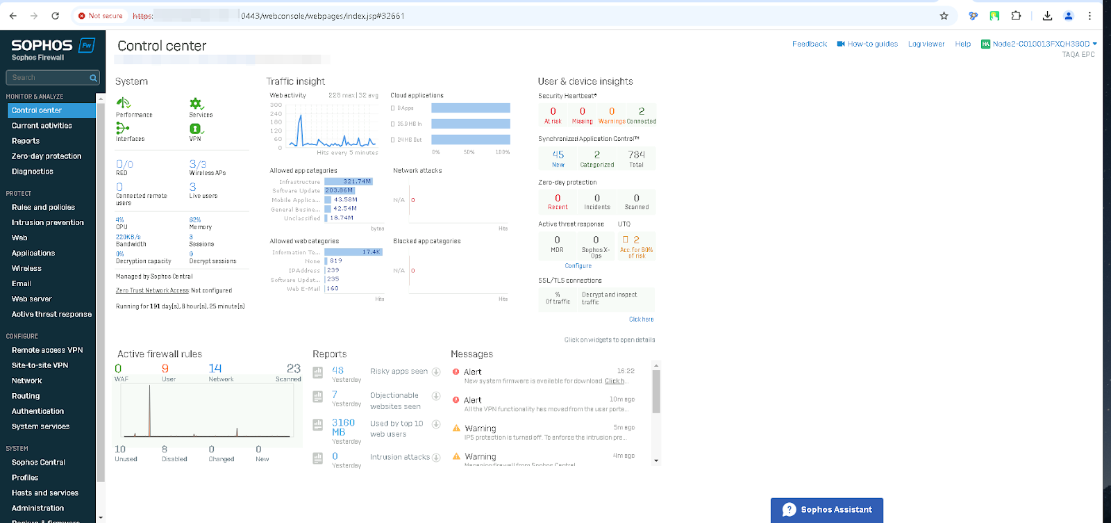Screen dimensions: 1111x523
Task: Click the 14 Network firewall rules count
Action: tap(215, 369)
